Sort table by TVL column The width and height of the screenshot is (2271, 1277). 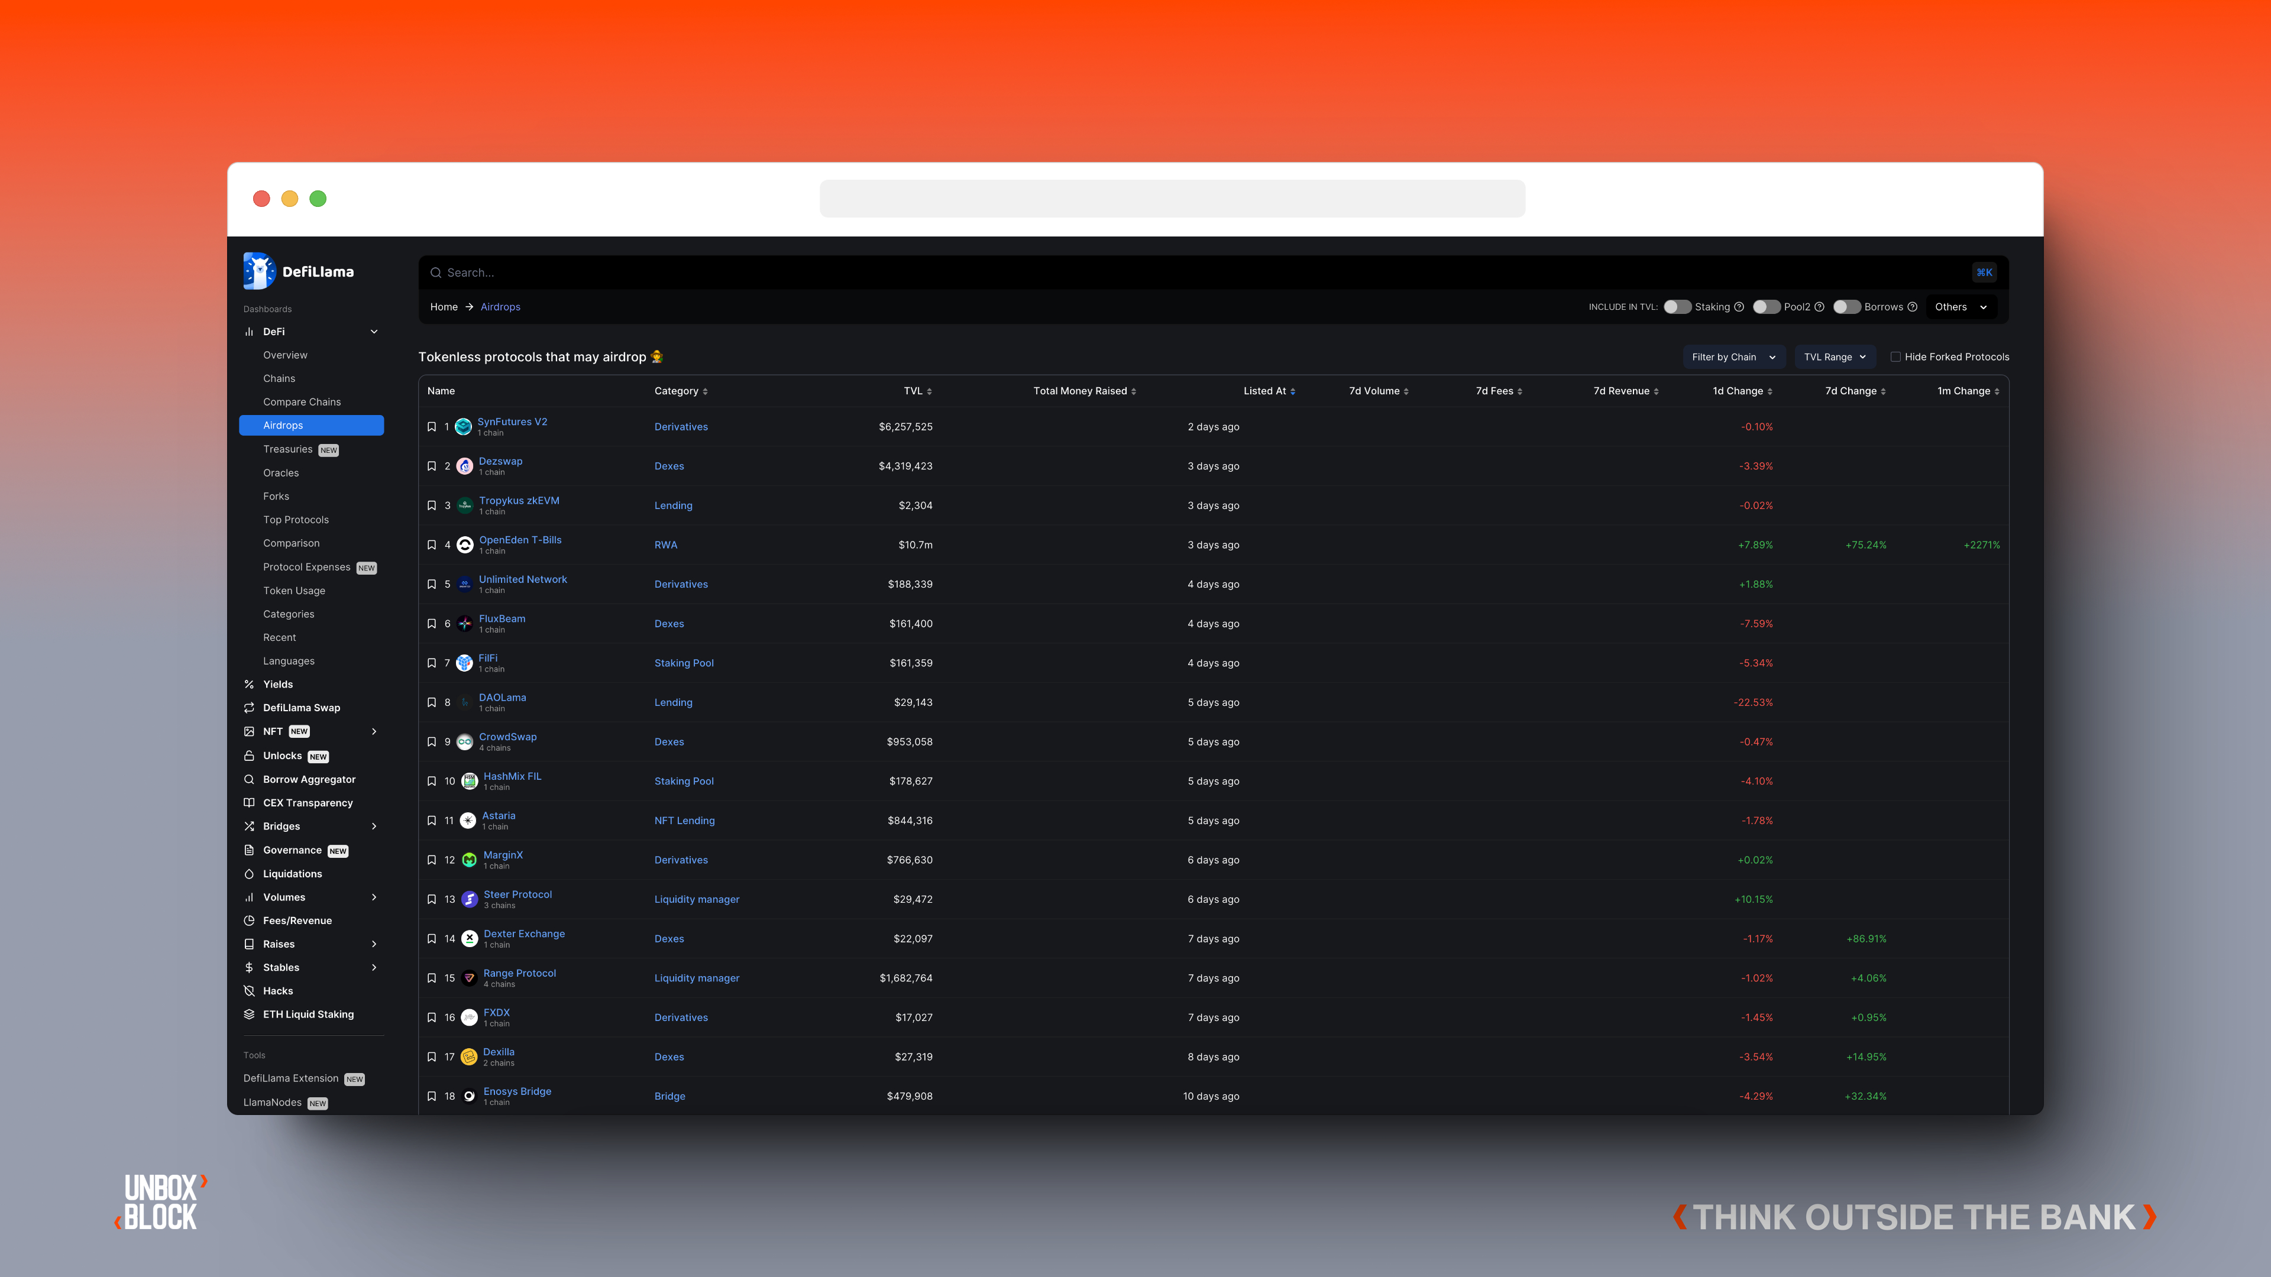(917, 391)
